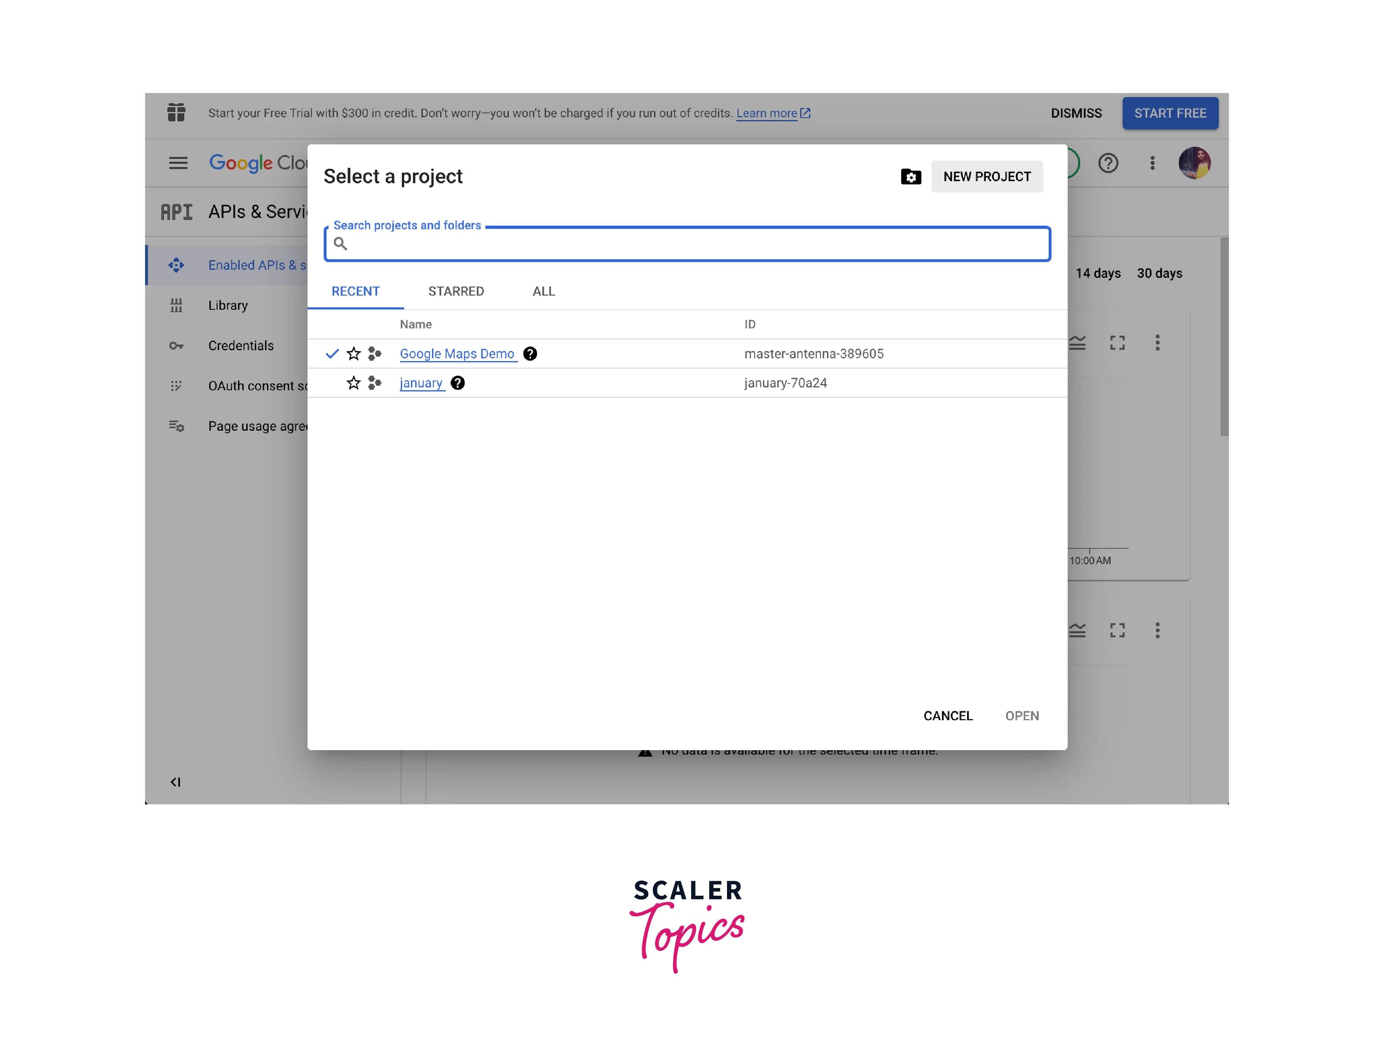Image resolution: width=1374 pixels, height=1051 pixels.
Task: Open the Google Maps Demo project
Action: (x=457, y=353)
